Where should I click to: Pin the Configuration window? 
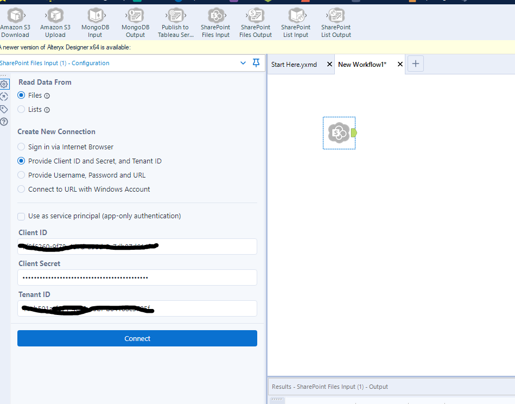click(256, 63)
